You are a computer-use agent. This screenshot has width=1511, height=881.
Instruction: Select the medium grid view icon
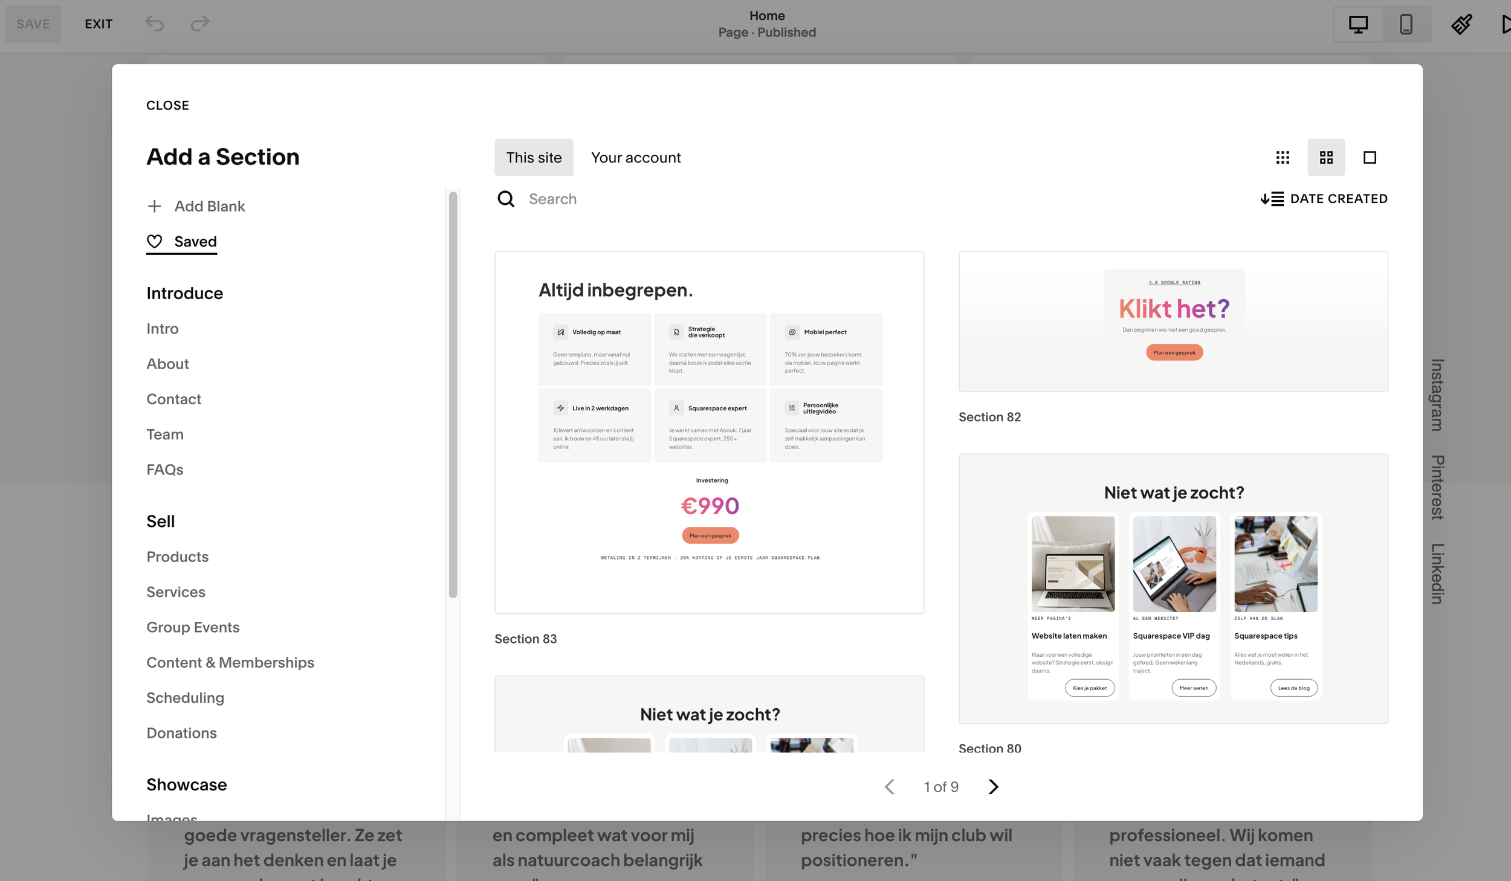click(x=1326, y=158)
